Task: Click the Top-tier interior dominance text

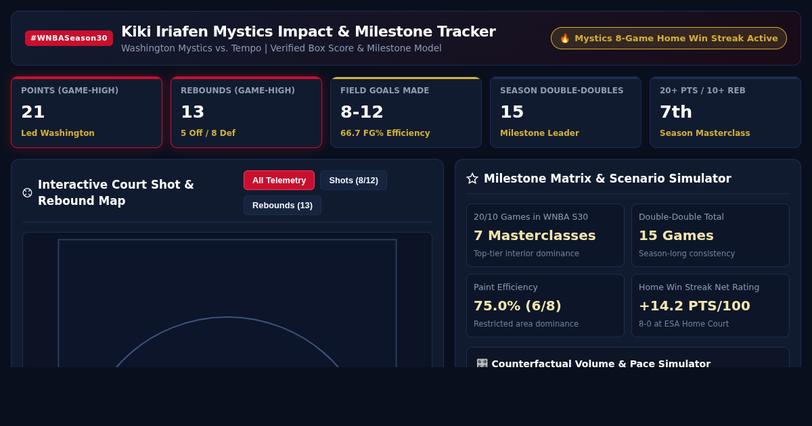Action: 526,254
